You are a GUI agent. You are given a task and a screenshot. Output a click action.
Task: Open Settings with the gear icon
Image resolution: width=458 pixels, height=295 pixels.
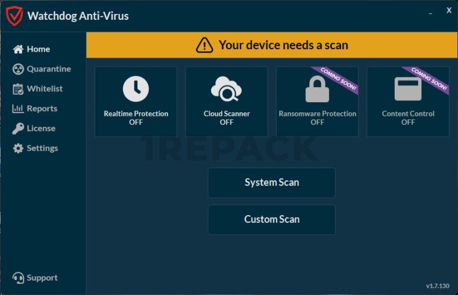[x=18, y=148]
